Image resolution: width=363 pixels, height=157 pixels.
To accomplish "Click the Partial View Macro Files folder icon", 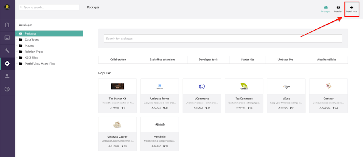I will click(x=21, y=64).
